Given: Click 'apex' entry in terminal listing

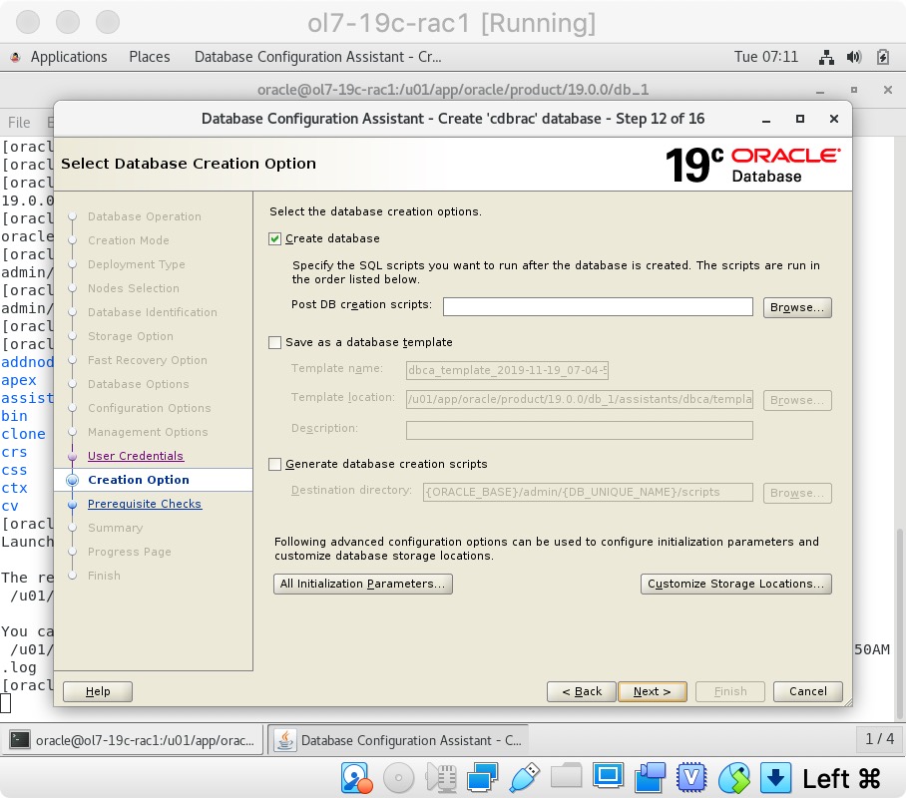Looking at the screenshot, I should (x=19, y=380).
